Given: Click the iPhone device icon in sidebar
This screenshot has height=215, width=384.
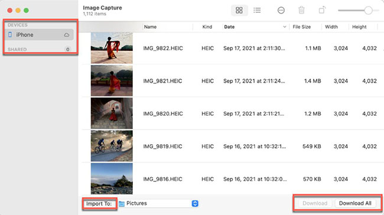Looking at the screenshot, I should 10,35.
